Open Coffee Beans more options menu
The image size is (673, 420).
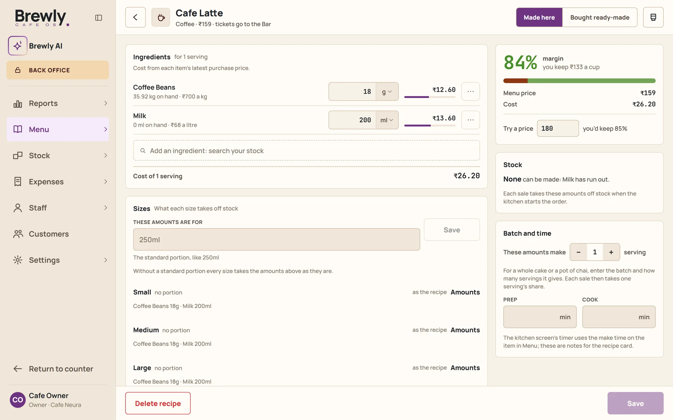pos(470,91)
